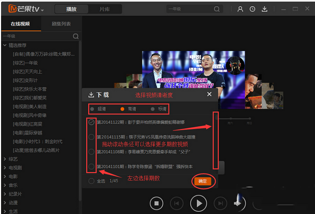Select the 在线视频 tab
315x214 pixels.
pyautogui.click(x=20, y=24)
